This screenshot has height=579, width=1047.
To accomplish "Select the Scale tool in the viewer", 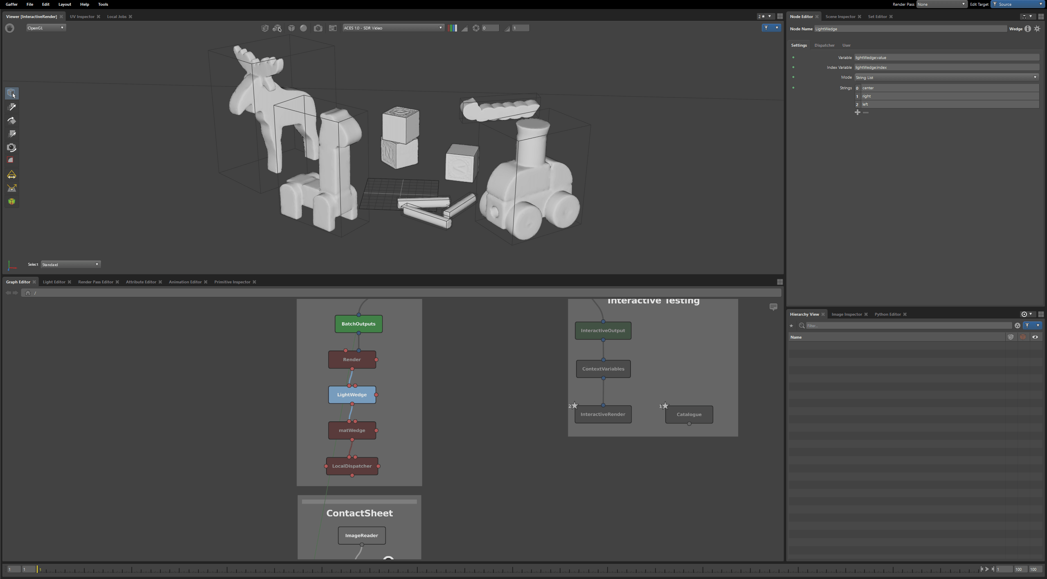I will point(11,134).
